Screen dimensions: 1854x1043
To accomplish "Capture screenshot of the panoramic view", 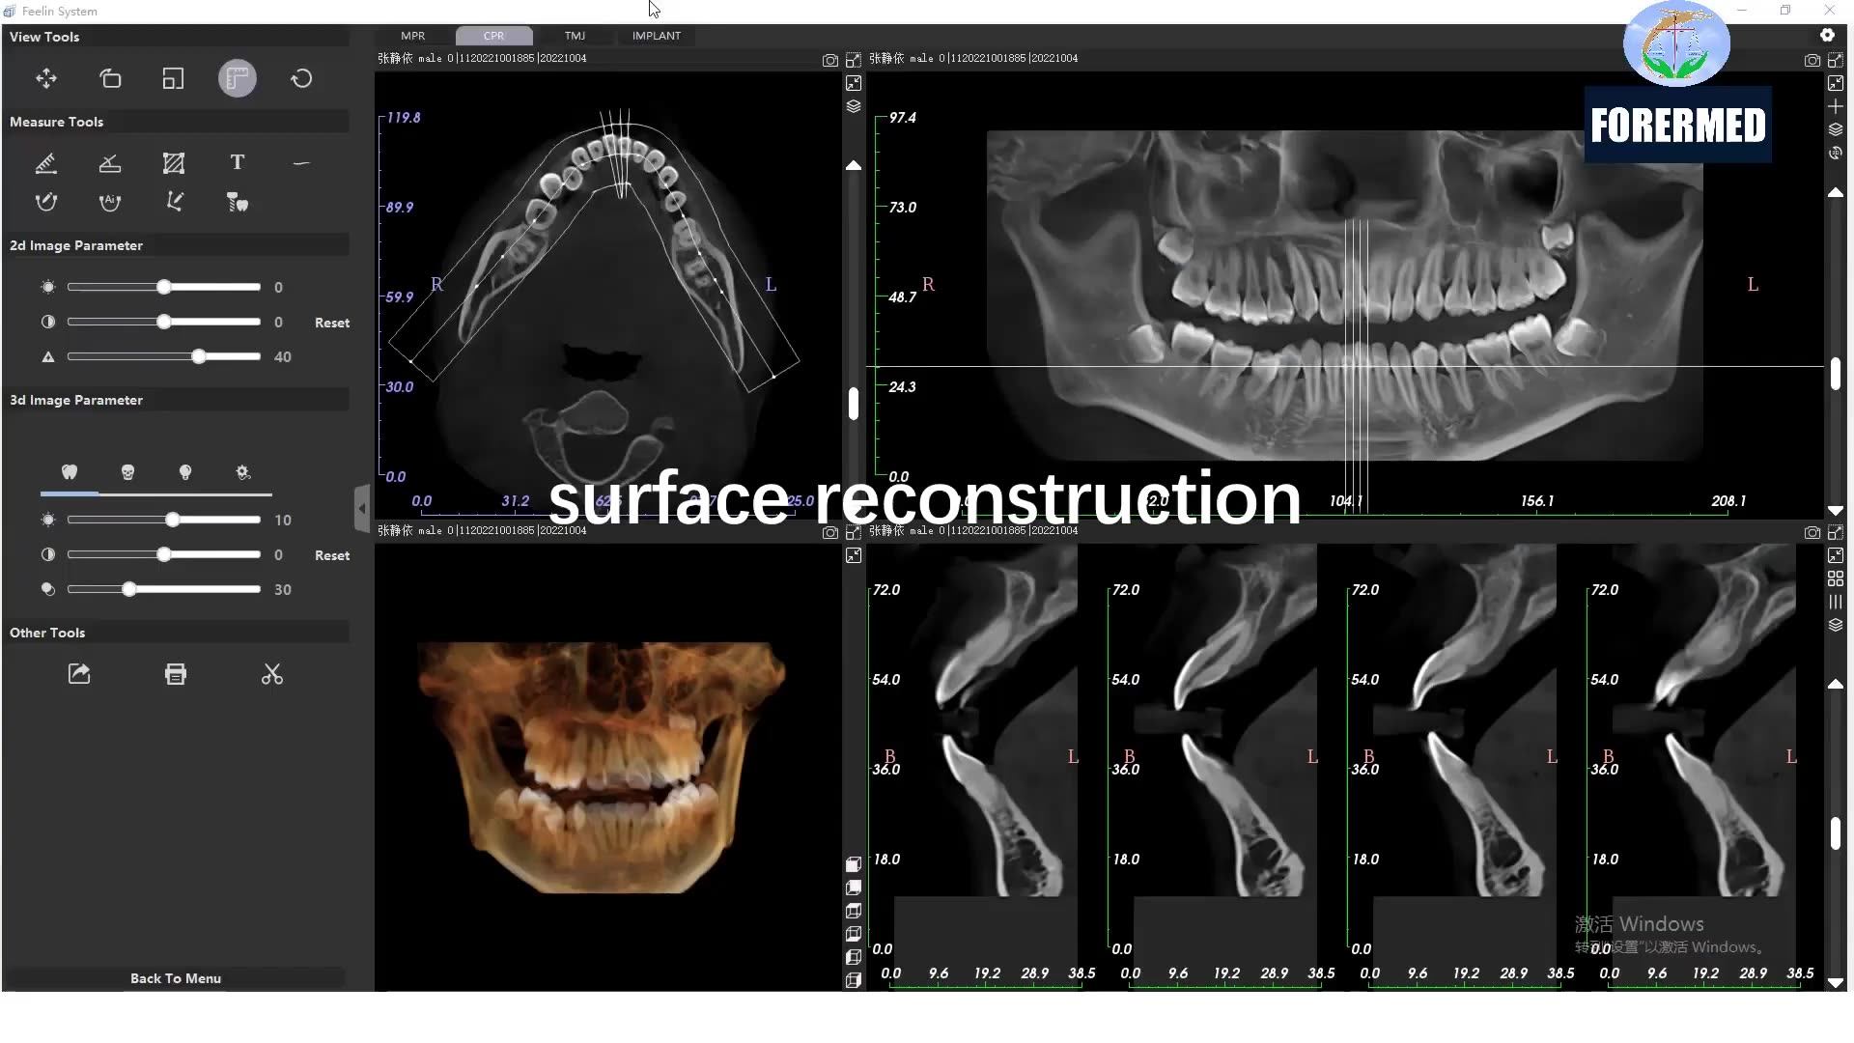I will tap(1812, 59).
